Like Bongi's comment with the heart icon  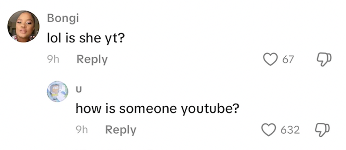(x=270, y=59)
